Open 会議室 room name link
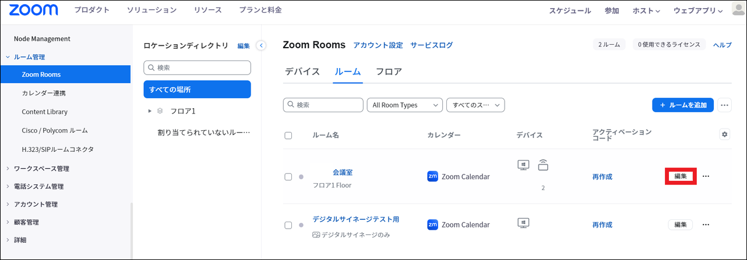747x260 pixels. (343, 172)
